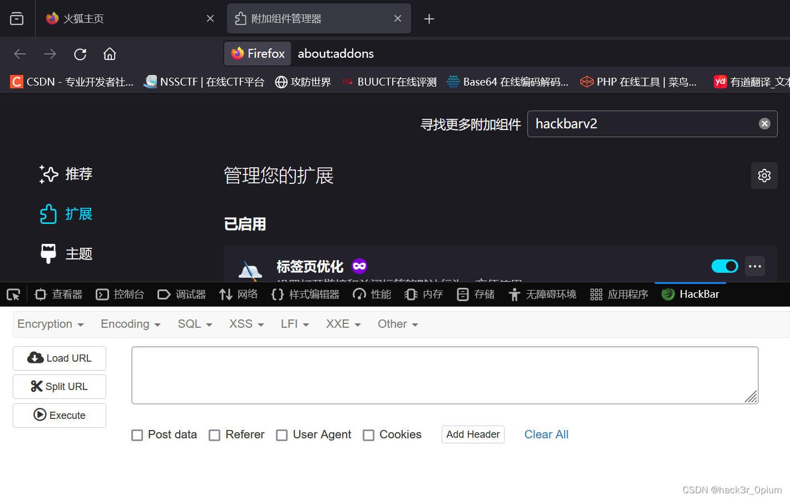790x500 pixels.
Task: Click the Execute button in HackBar
Action: [x=59, y=415]
